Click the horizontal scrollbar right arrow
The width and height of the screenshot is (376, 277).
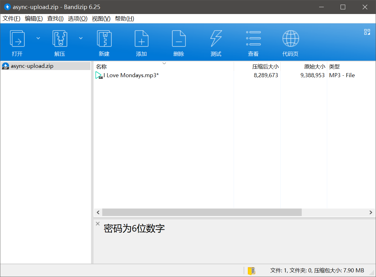(370, 212)
